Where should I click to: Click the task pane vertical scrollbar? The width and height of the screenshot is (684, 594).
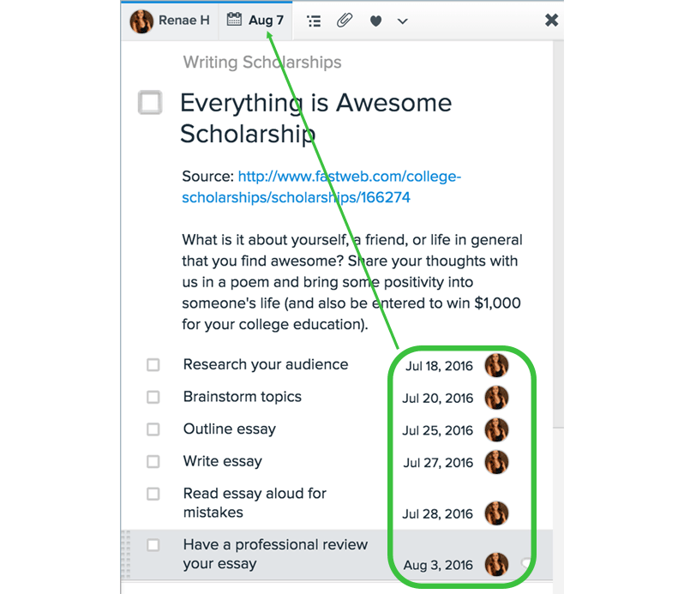(x=558, y=235)
